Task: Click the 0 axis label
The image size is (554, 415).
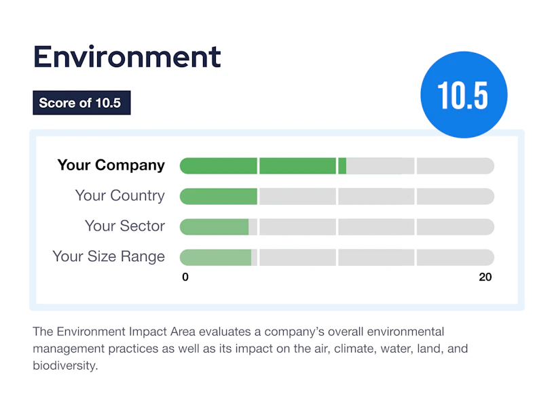Action: pos(185,277)
